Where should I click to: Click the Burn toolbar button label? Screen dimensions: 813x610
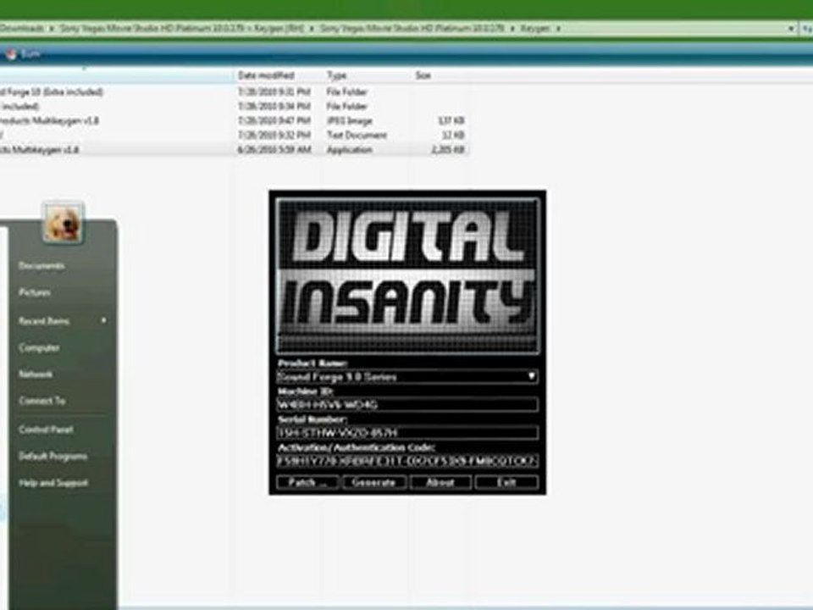tap(31, 54)
